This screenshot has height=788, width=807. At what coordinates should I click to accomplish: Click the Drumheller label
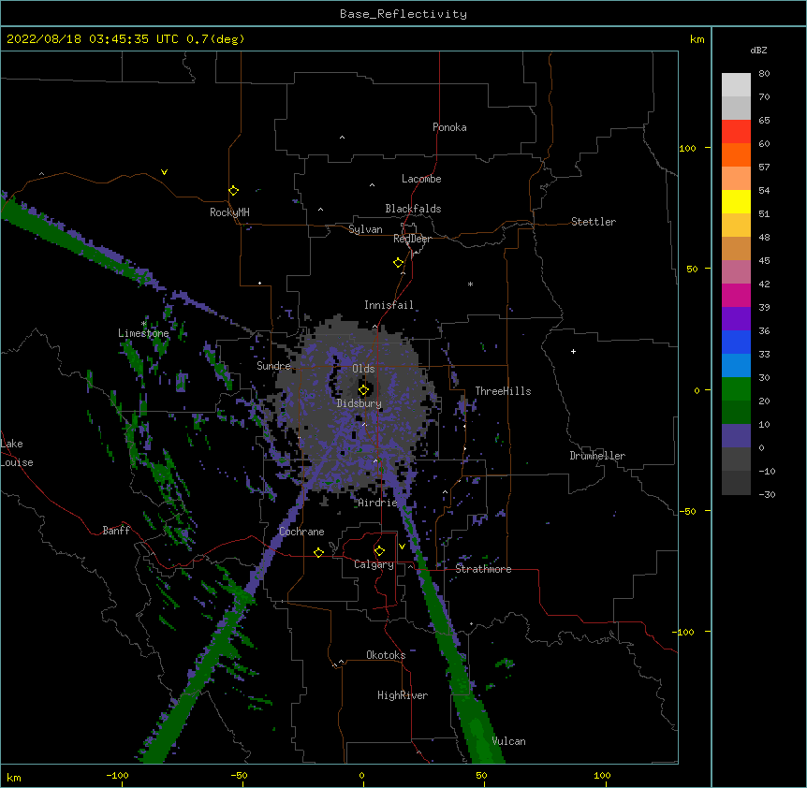[597, 456]
